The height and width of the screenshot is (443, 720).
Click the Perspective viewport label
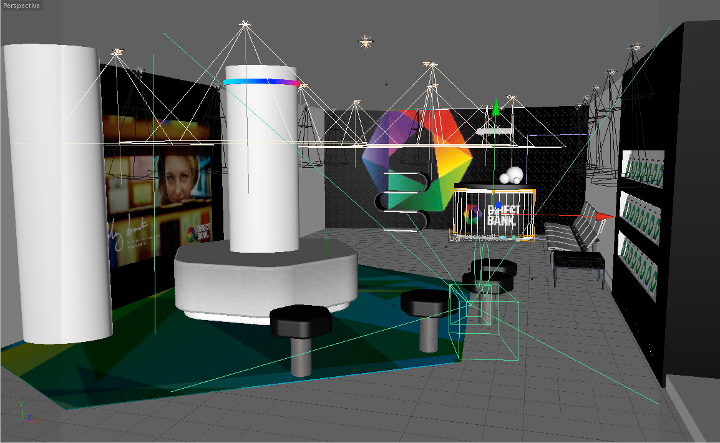(x=21, y=6)
